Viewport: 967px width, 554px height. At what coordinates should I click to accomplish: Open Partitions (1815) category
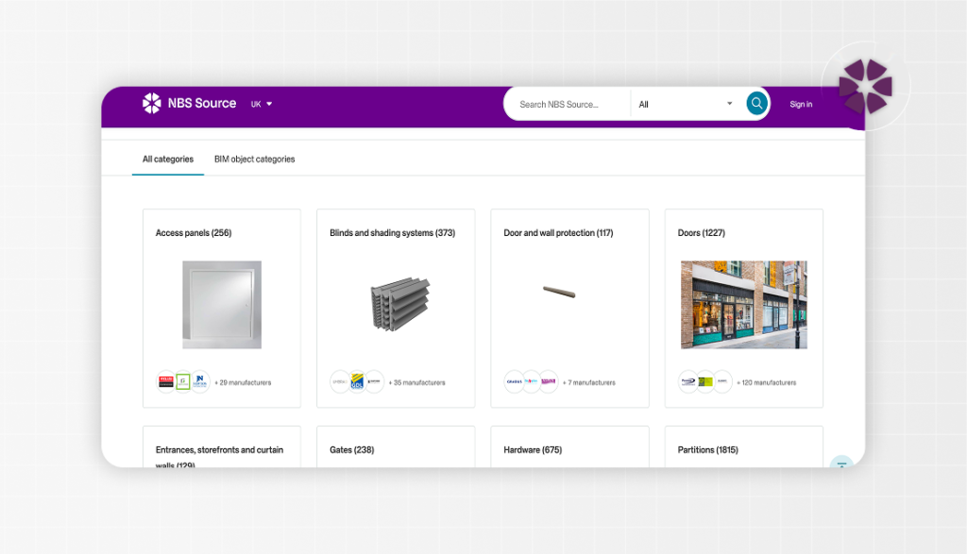707,450
